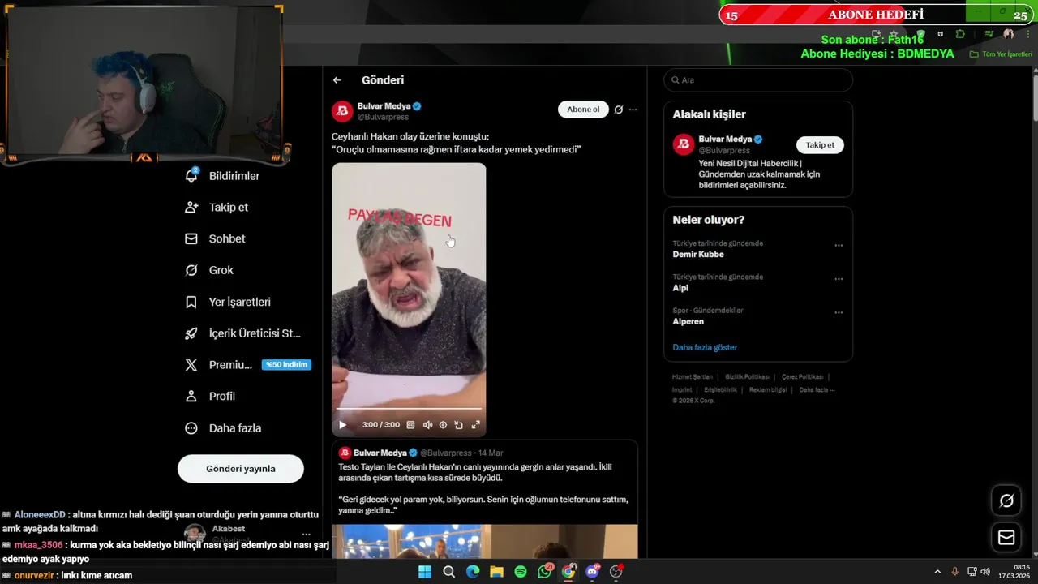The image size is (1038, 584).
Task: Click the Ara search field
Action: click(758, 80)
